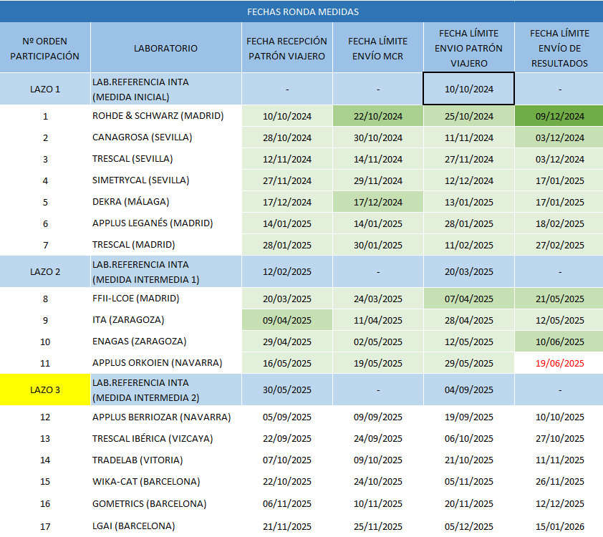This screenshot has width=603, height=537.
Task: Select LAB.REFERENCIA INTA (MEDIDA INTERMEDIA 2) cell
Action: point(165,390)
